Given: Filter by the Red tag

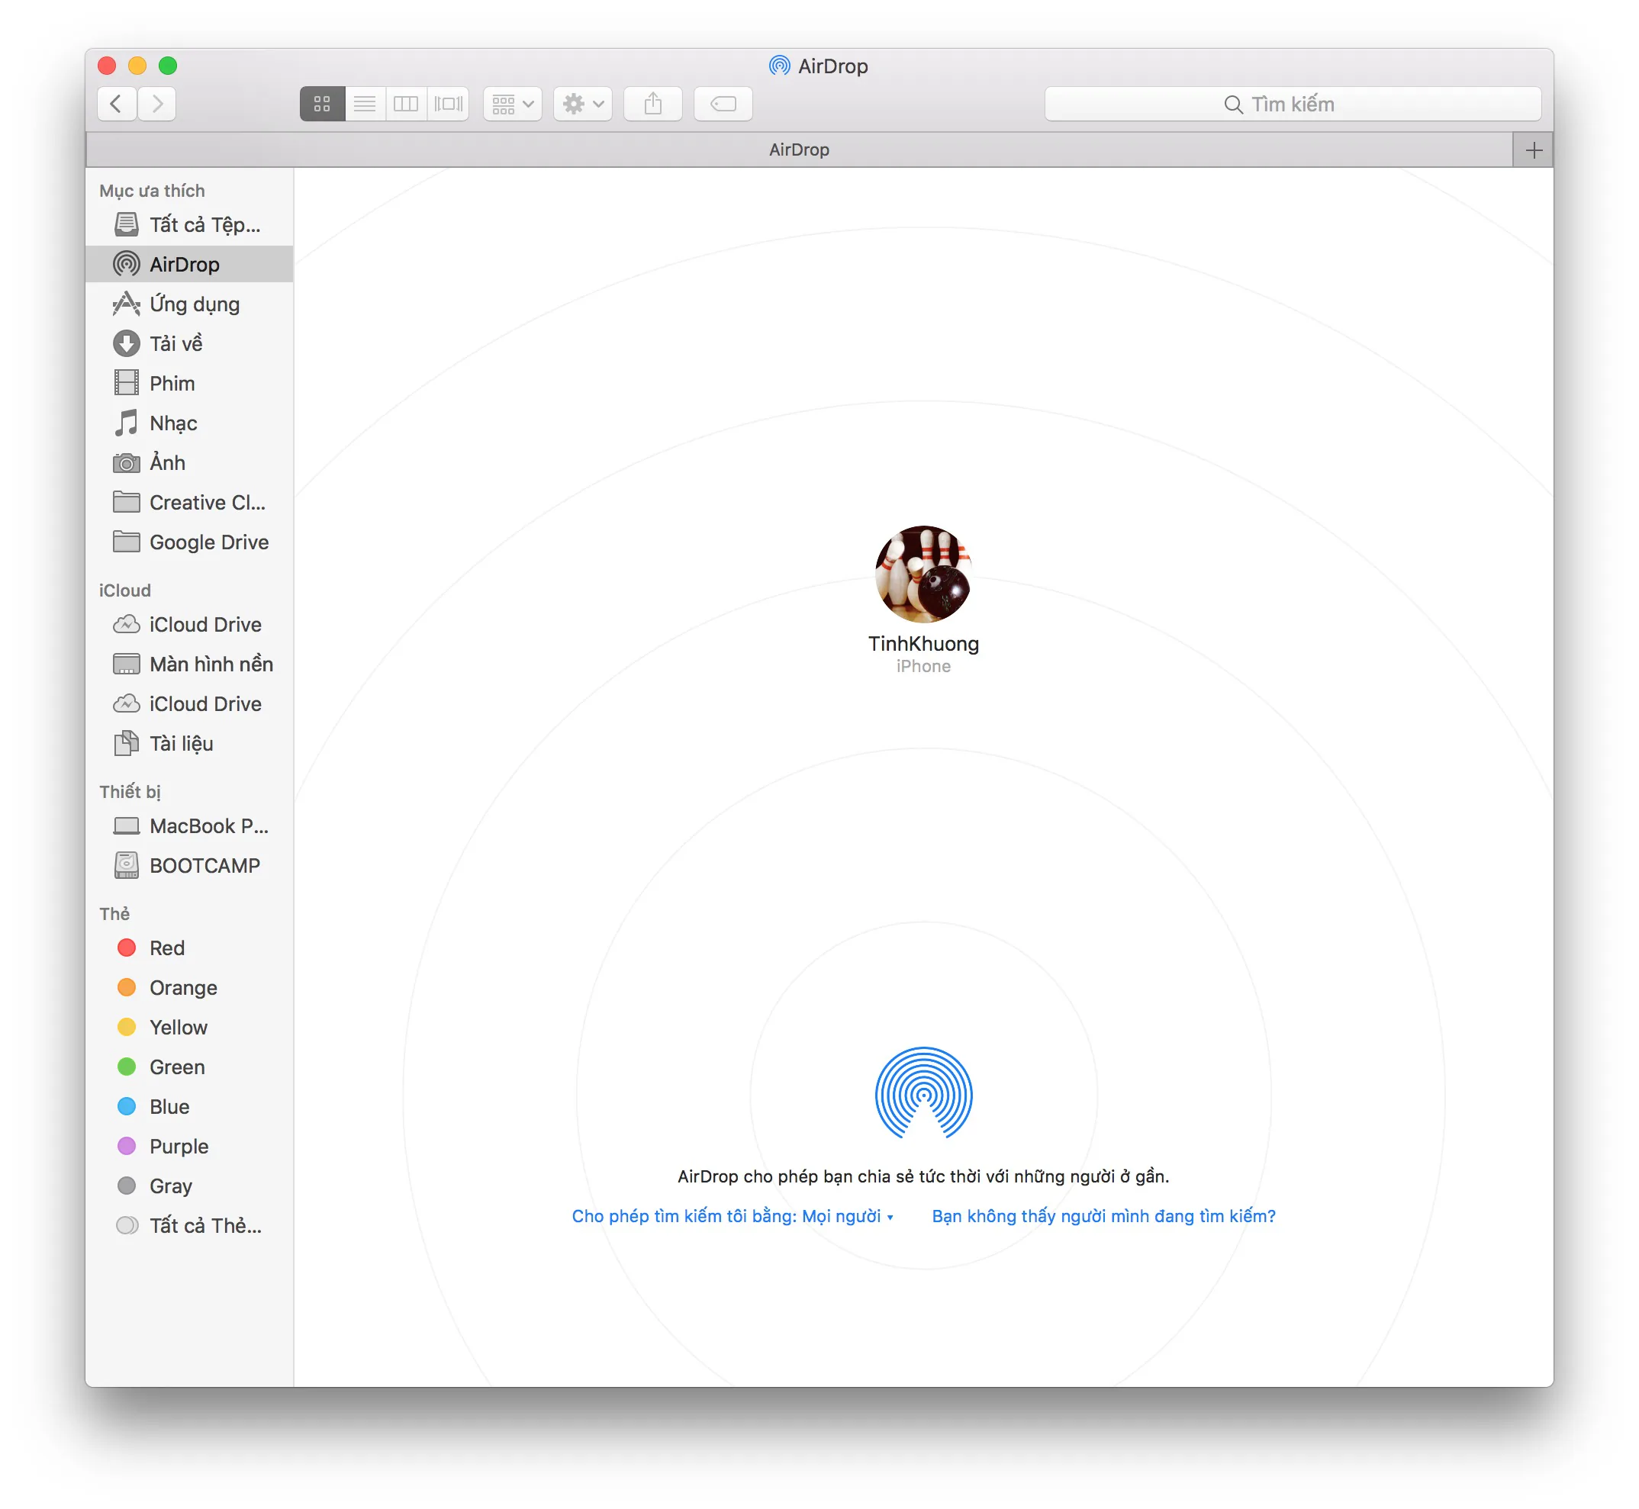Looking at the screenshot, I should click(188, 948).
